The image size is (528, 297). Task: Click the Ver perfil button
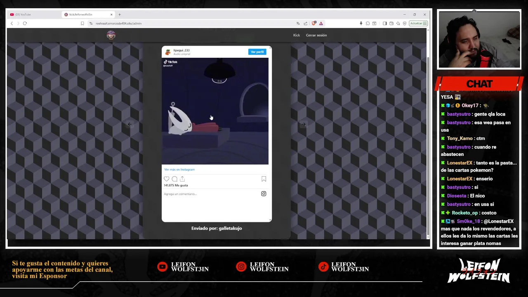[257, 52]
